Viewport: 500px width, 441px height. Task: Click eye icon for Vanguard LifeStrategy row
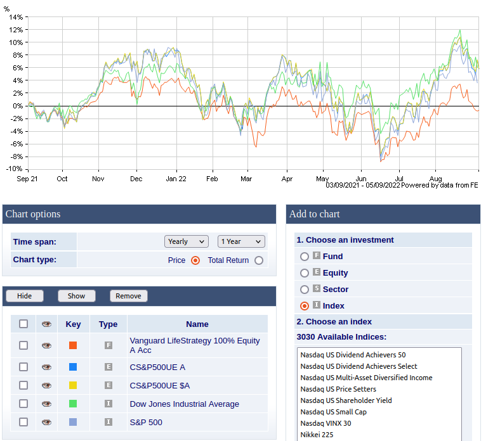pos(46,345)
